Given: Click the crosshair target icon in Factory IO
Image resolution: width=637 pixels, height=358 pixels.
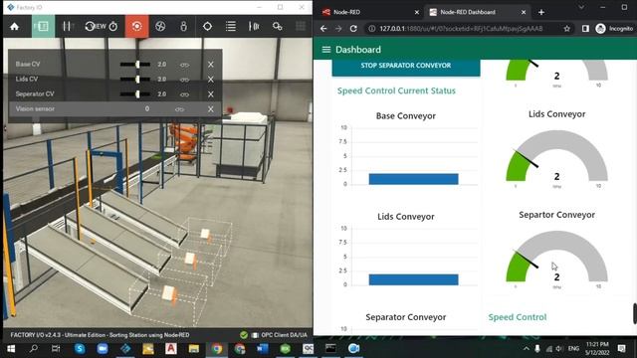Looking at the screenshot, I should [207, 27].
